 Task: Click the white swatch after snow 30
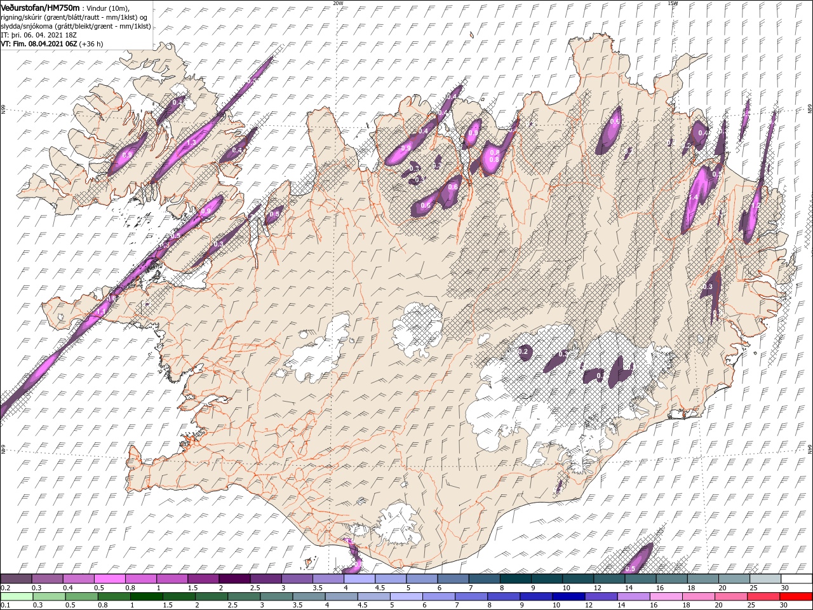click(x=797, y=579)
